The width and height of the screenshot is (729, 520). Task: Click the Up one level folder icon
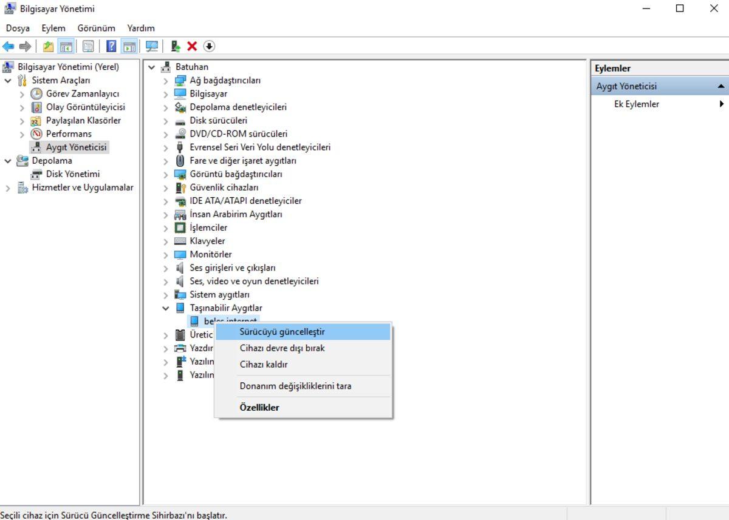(x=49, y=46)
